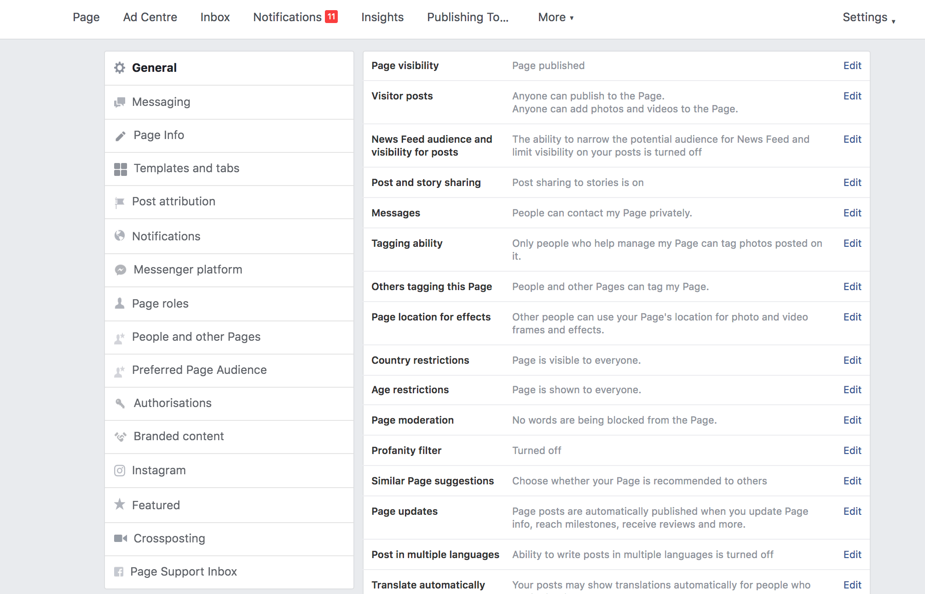This screenshot has width=925, height=594.
Task: Switch to the Inbox tab
Action: [x=215, y=17]
